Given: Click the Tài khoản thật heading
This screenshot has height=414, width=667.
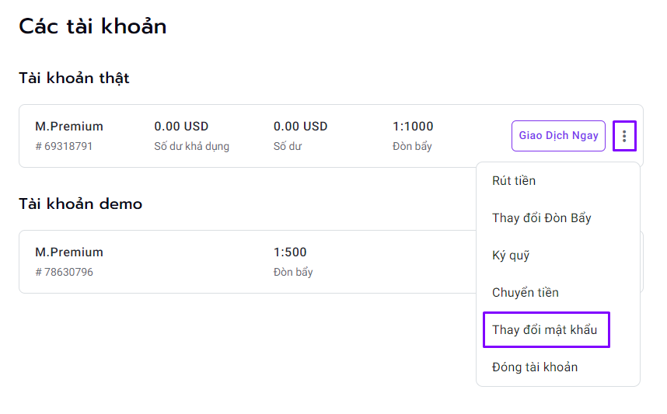Looking at the screenshot, I should (x=74, y=78).
